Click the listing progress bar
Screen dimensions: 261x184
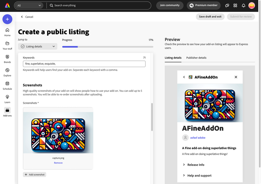(108, 47)
